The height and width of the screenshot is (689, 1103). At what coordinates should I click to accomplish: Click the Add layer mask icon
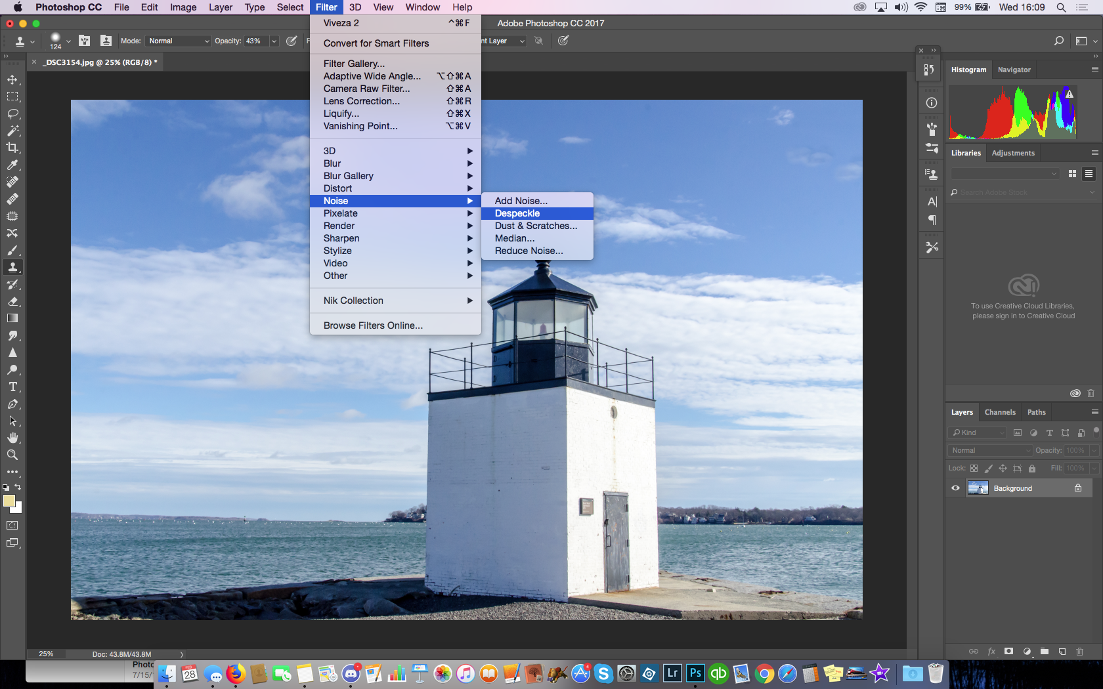point(1008,652)
